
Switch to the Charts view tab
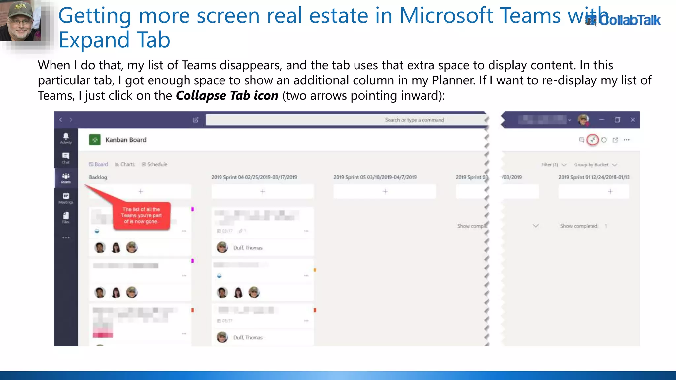[125, 164]
